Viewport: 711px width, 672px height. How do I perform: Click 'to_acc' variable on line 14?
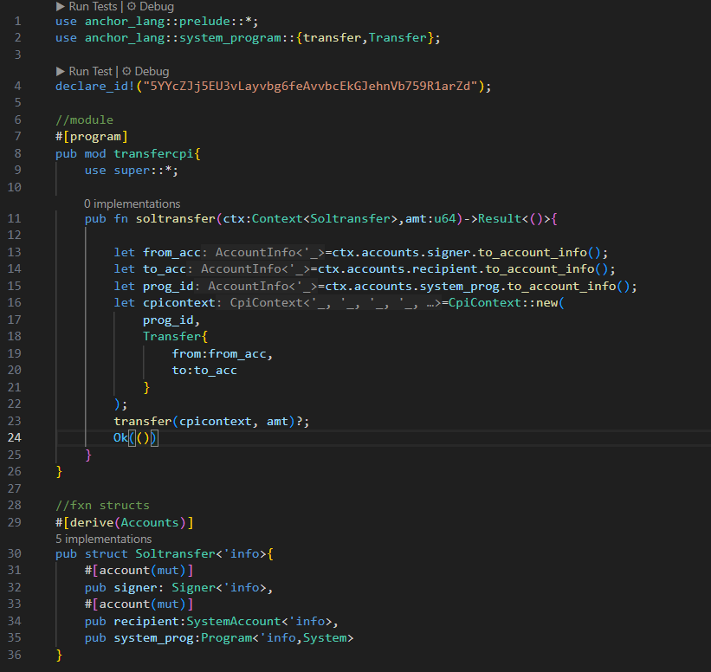(165, 269)
